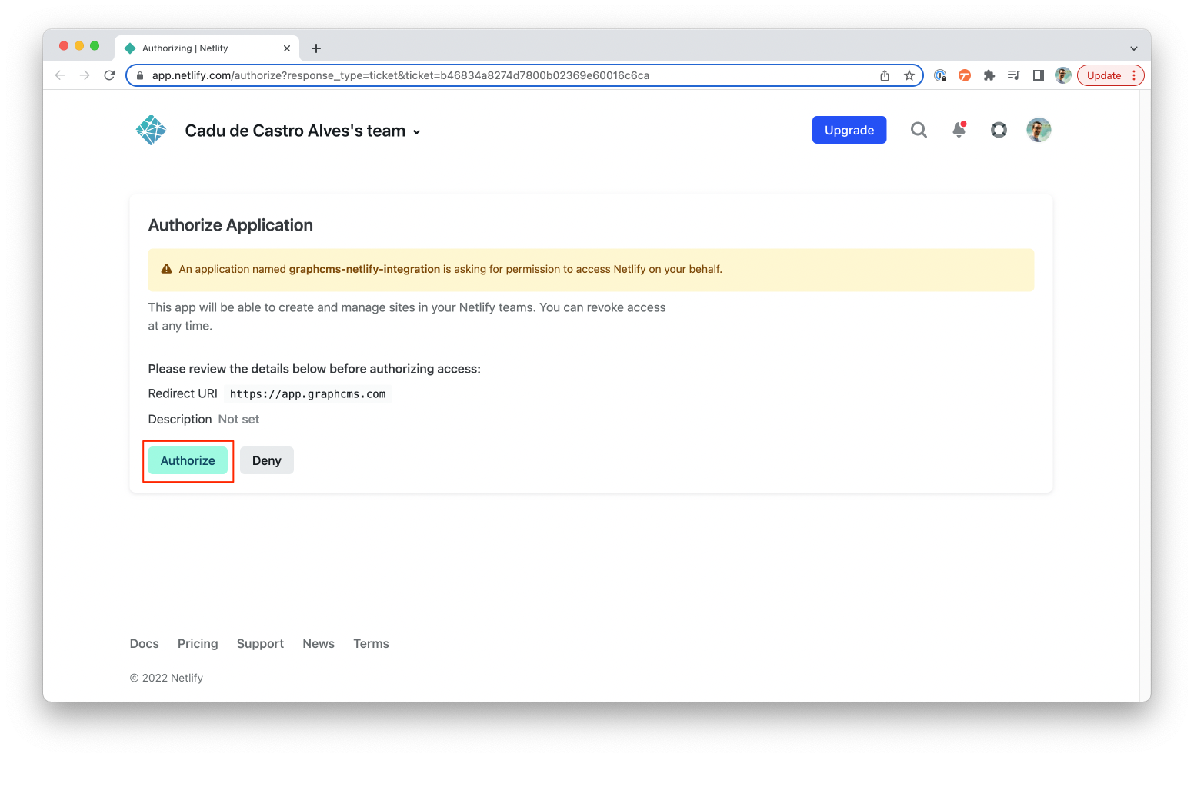
Task: Open the tab list chevron
Action: click(x=1133, y=48)
